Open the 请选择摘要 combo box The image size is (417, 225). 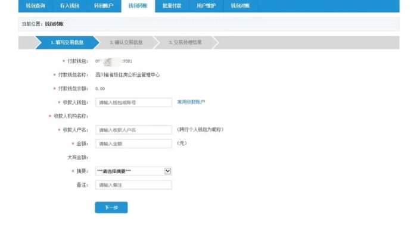click(x=133, y=171)
